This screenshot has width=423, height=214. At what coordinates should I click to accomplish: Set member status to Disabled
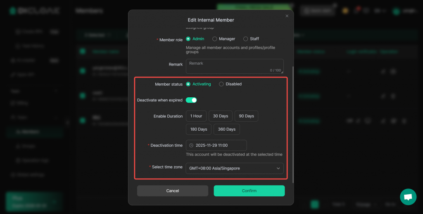[x=221, y=84]
